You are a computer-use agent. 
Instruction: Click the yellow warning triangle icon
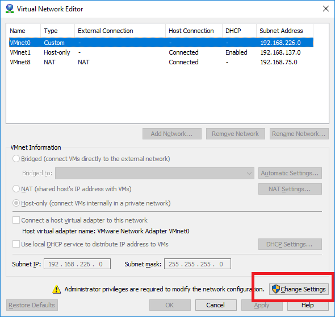point(57,289)
